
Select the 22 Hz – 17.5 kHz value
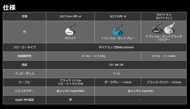pyautogui.click(x=164, y=56)
